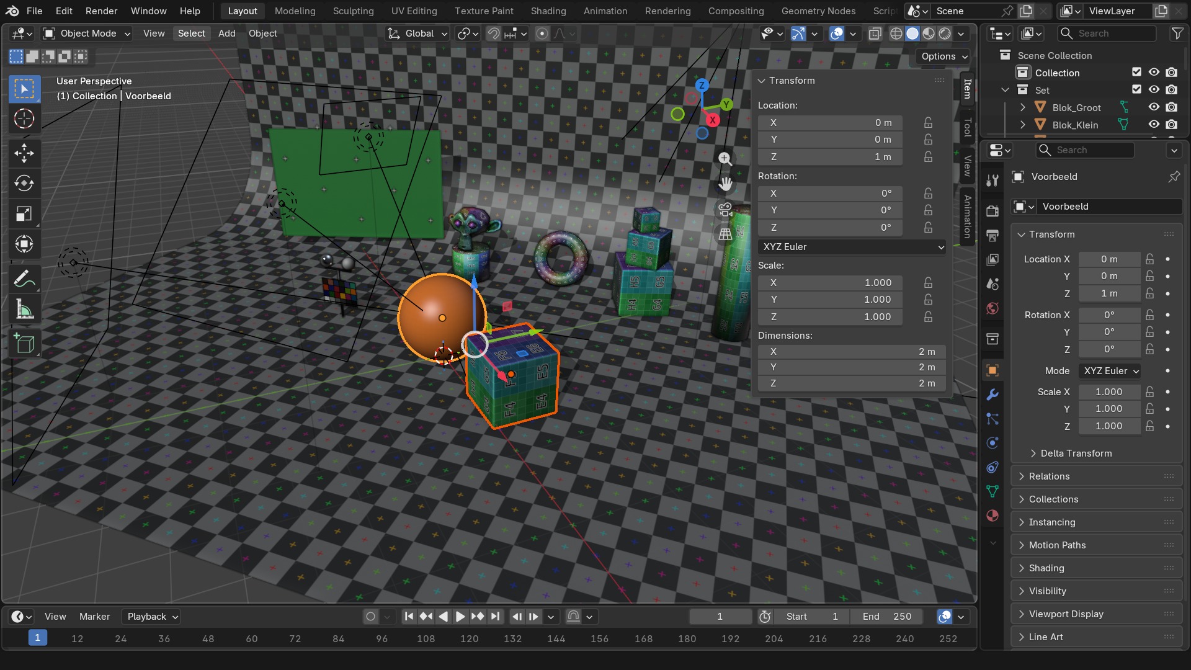Open XYZ Euler rotation mode dropdown in sidebar
This screenshot has height=670, width=1191.
click(852, 247)
